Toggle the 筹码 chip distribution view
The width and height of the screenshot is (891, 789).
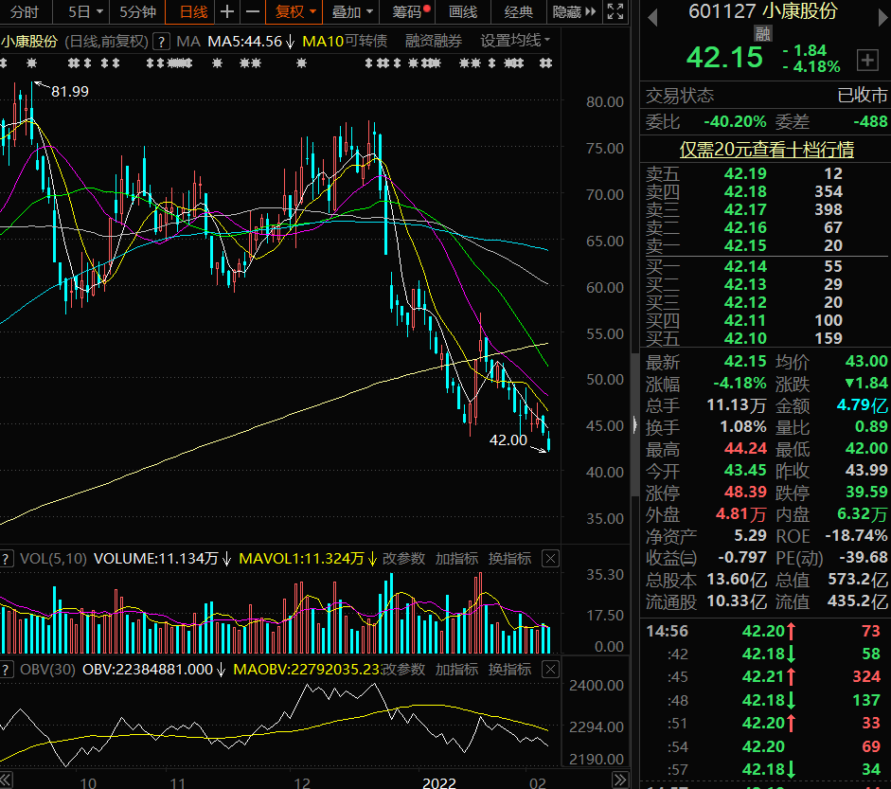pos(410,12)
